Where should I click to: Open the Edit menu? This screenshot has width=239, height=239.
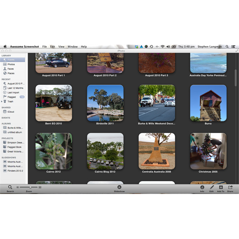pyautogui.click(x=53, y=47)
